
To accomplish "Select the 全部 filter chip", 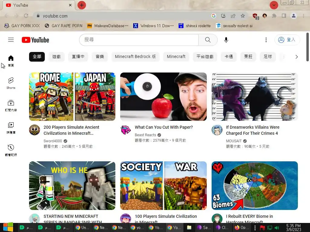I will (x=37, y=57).
